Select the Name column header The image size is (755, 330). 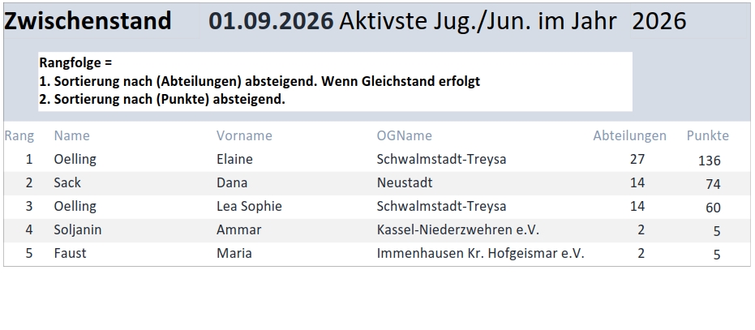(x=71, y=136)
